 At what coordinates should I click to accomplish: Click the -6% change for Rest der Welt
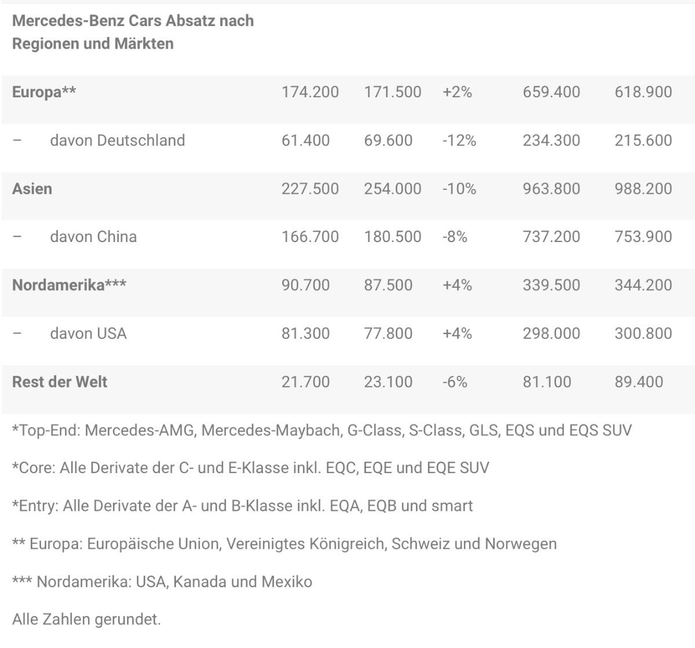click(x=455, y=382)
